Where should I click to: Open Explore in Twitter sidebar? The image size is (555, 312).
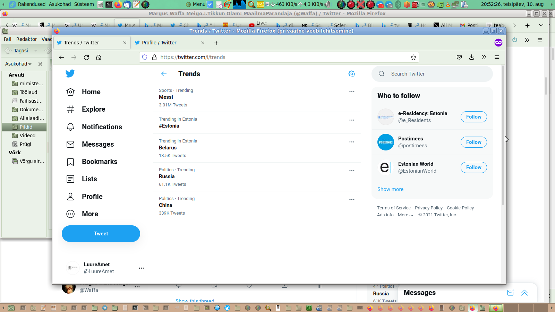click(86, 109)
